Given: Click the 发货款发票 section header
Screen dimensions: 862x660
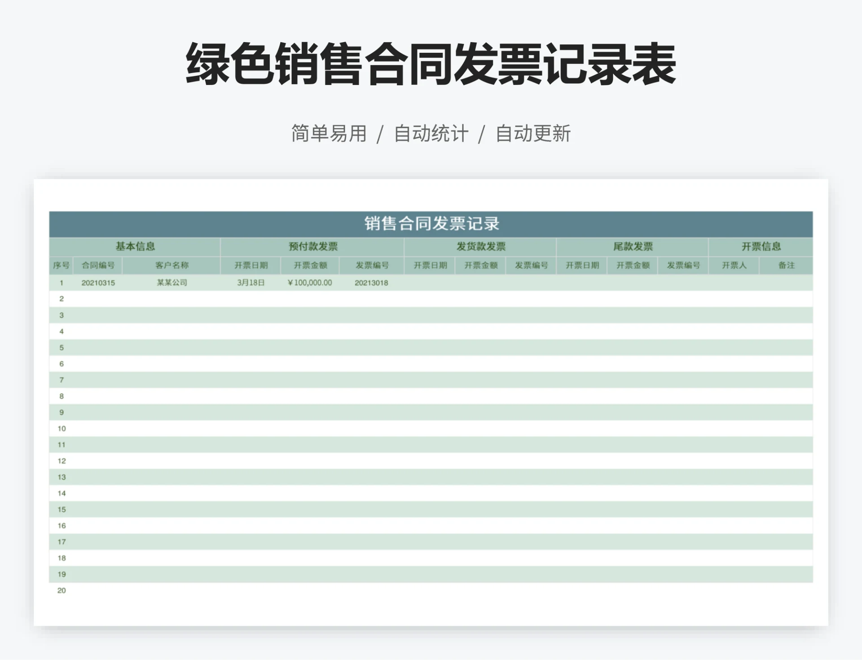Looking at the screenshot, I should (x=479, y=246).
